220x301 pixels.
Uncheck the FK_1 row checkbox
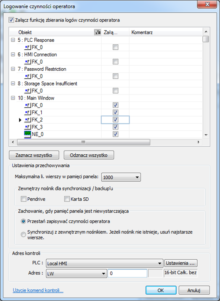tap(115, 112)
